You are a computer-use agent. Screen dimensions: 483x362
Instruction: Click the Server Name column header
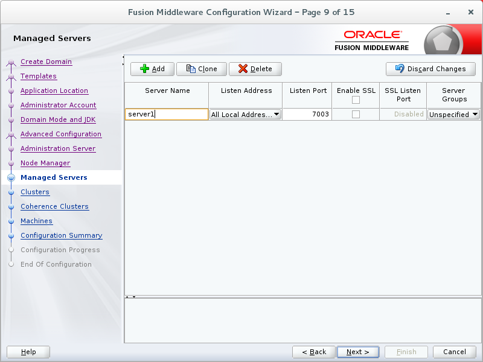(167, 95)
